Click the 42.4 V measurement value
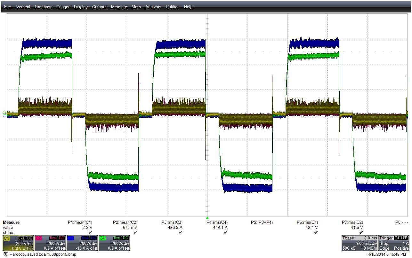Image resolution: width=412 pixels, height=258 pixels. [x=311, y=227]
